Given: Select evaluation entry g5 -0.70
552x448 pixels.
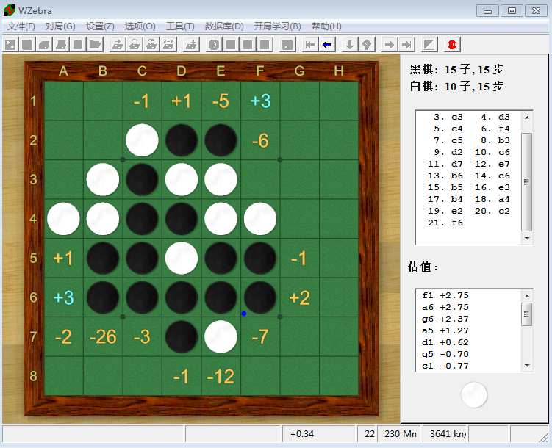Looking at the screenshot, I should click(x=445, y=354).
